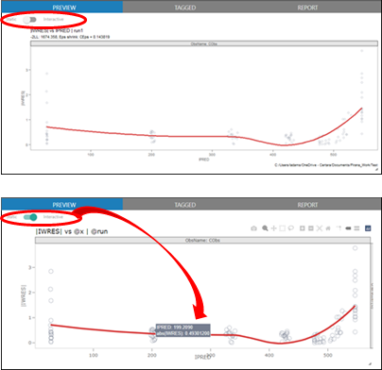Download plot as PNG via camera icon
Image resolution: width=382 pixels, height=370 pixels.
tap(253, 228)
